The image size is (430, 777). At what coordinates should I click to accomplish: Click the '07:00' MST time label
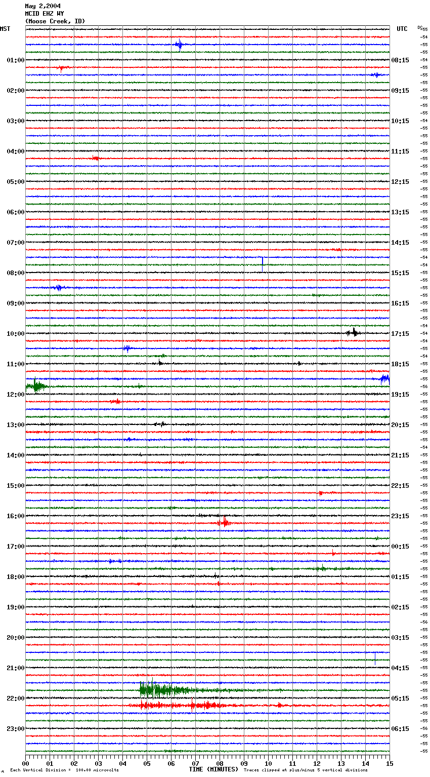[16, 243]
